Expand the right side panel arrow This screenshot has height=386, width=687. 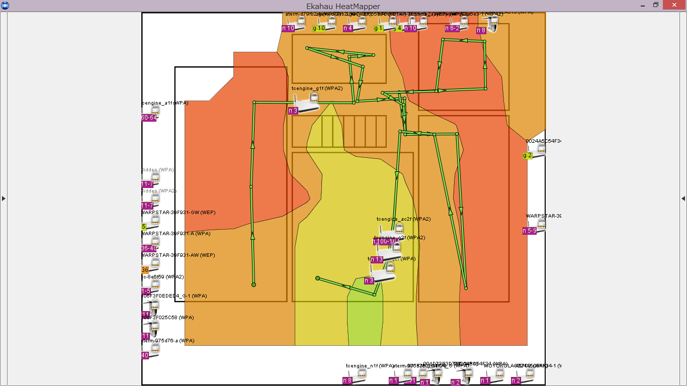tap(683, 199)
